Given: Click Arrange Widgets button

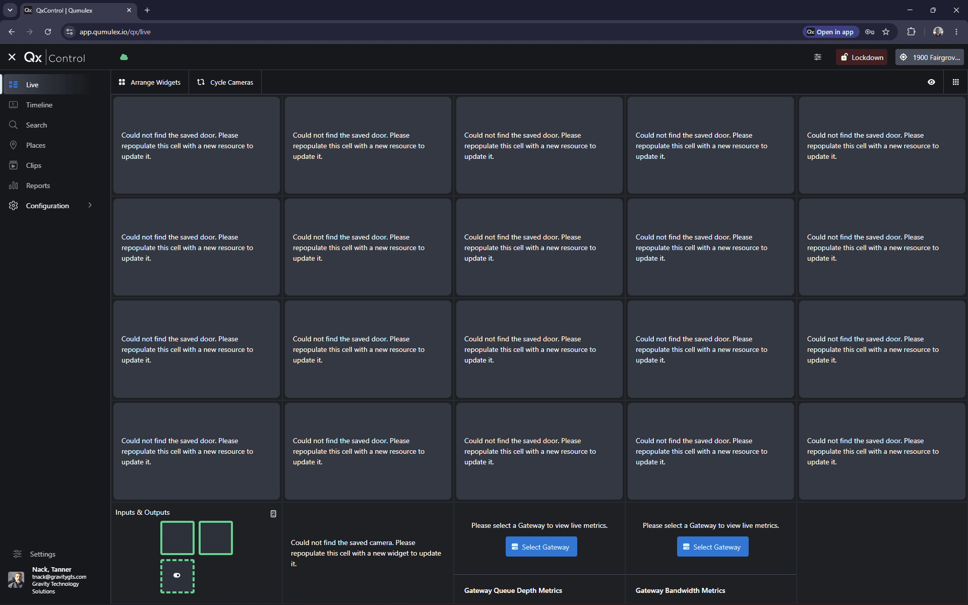Looking at the screenshot, I should [150, 82].
